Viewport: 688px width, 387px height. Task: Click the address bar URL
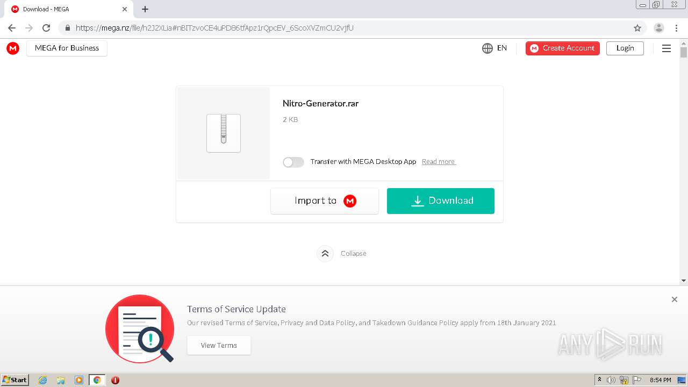click(214, 28)
